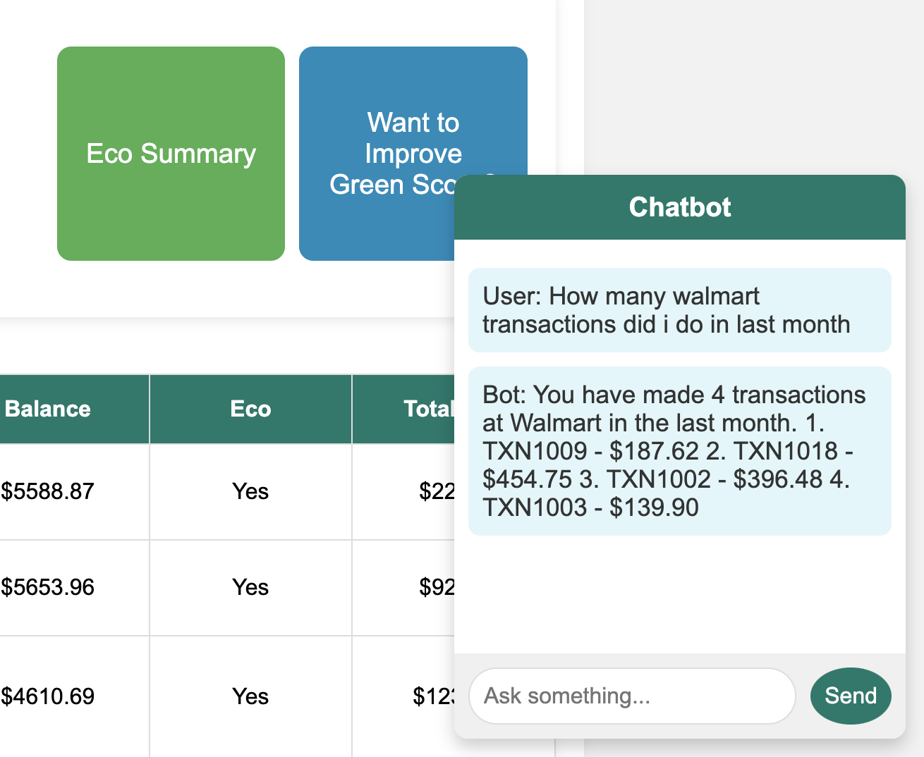Select the Total column header
924x757 pixels.
pyautogui.click(x=427, y=409)
